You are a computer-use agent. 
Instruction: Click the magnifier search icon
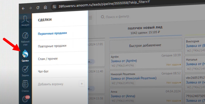pyautogui.click(x=102, y=17)
